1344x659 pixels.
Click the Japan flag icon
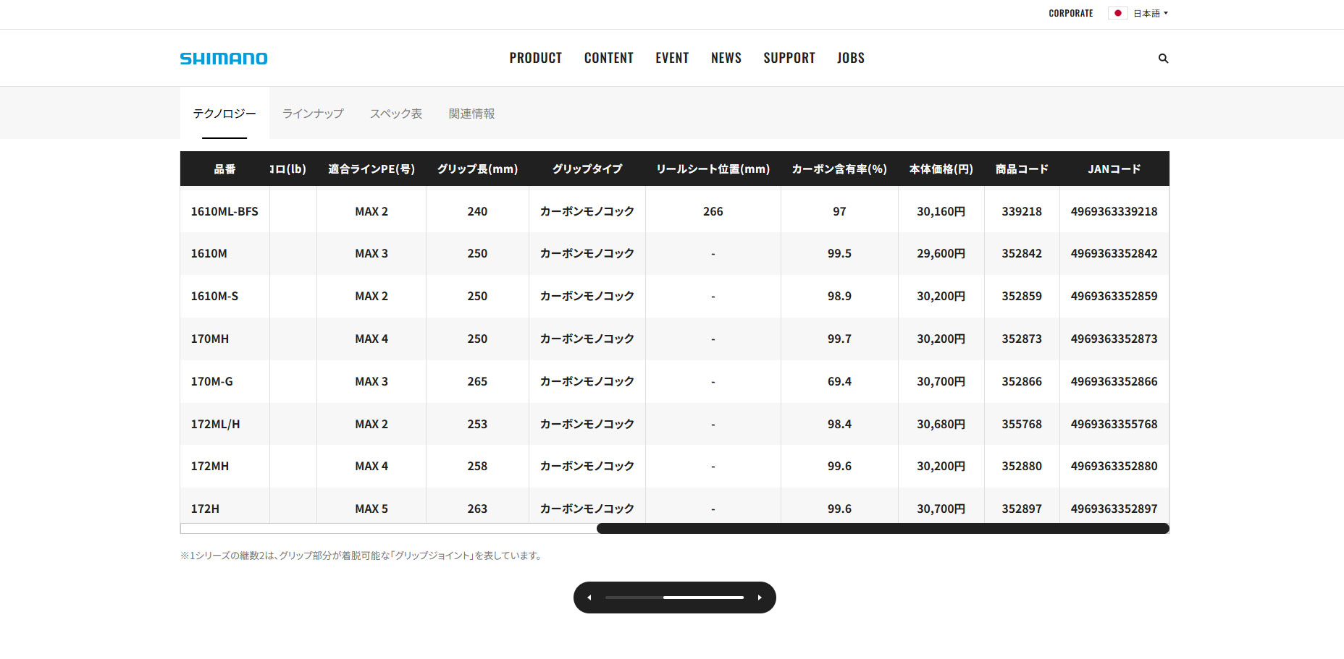point(1117,13)
